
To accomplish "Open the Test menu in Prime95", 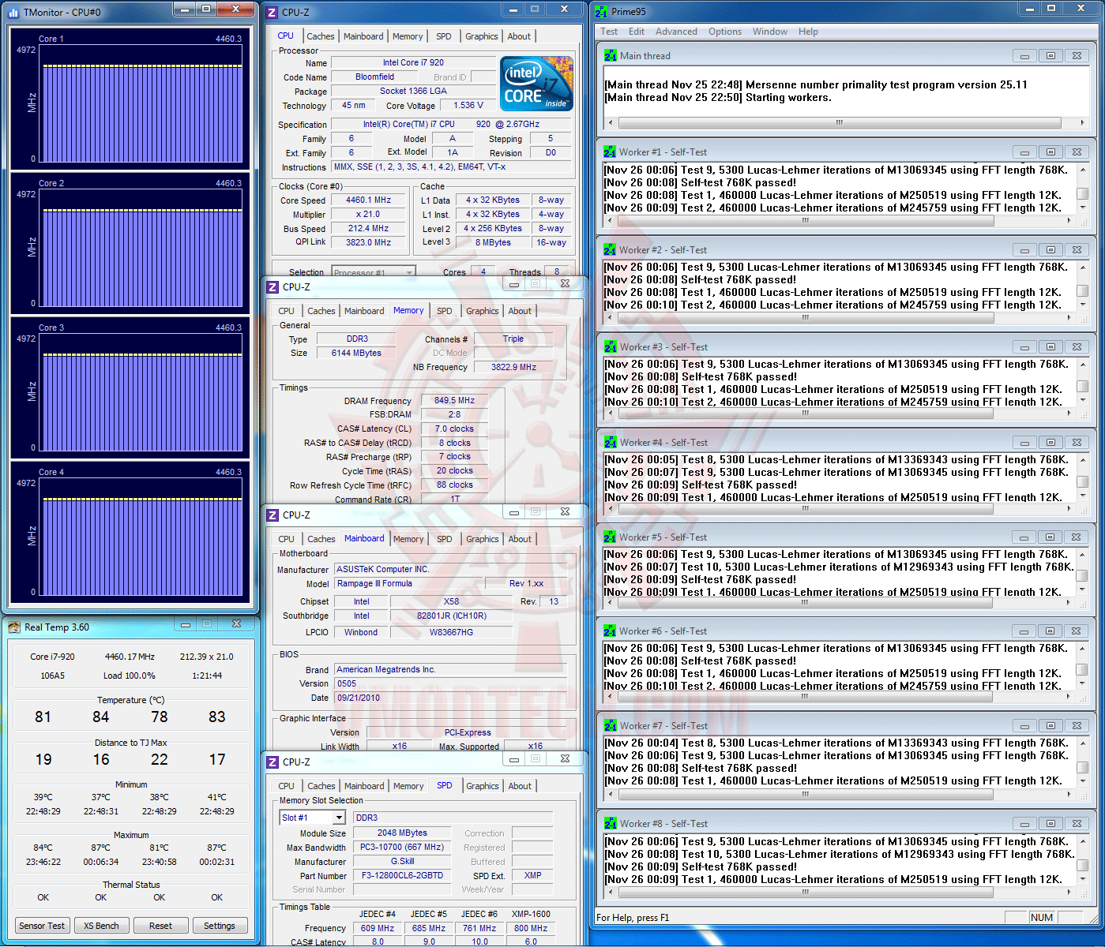I will pyautogui.click(x=609, y=32).
